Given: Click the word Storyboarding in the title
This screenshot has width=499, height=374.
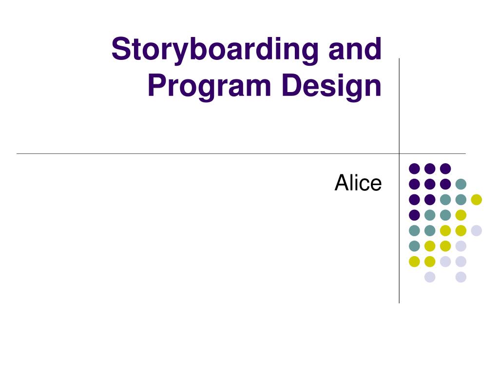Looking at the screenshot, I should point(215,50).
